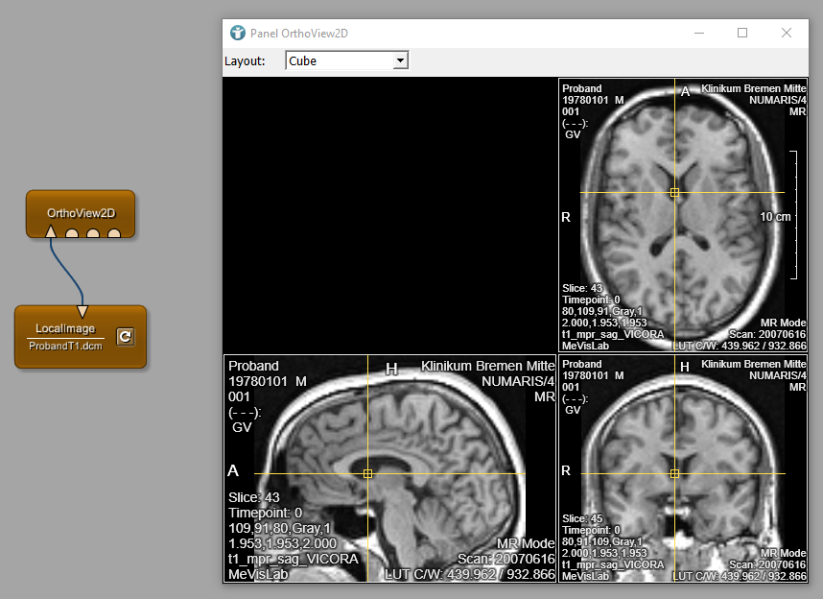This screenshot has width=823, height=599.
Task: Click the reload icon on LocalImage module
Action: tap(125, 336)
